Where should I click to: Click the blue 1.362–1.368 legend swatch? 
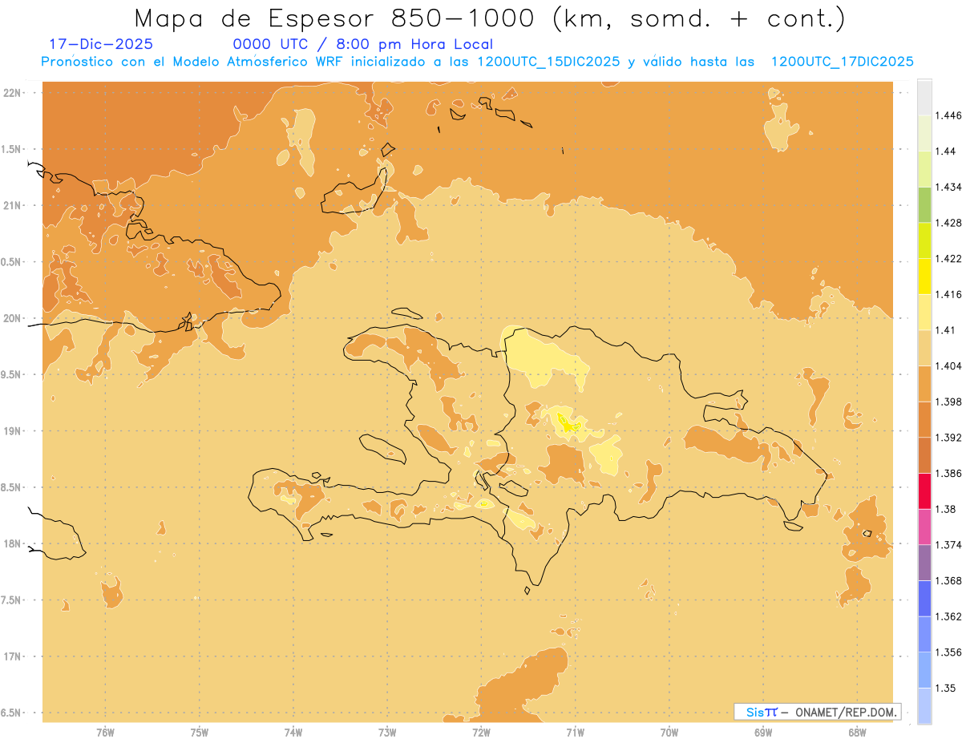coord(924,598)
